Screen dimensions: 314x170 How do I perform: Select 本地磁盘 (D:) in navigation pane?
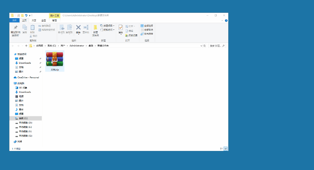(x=25, y=123)
